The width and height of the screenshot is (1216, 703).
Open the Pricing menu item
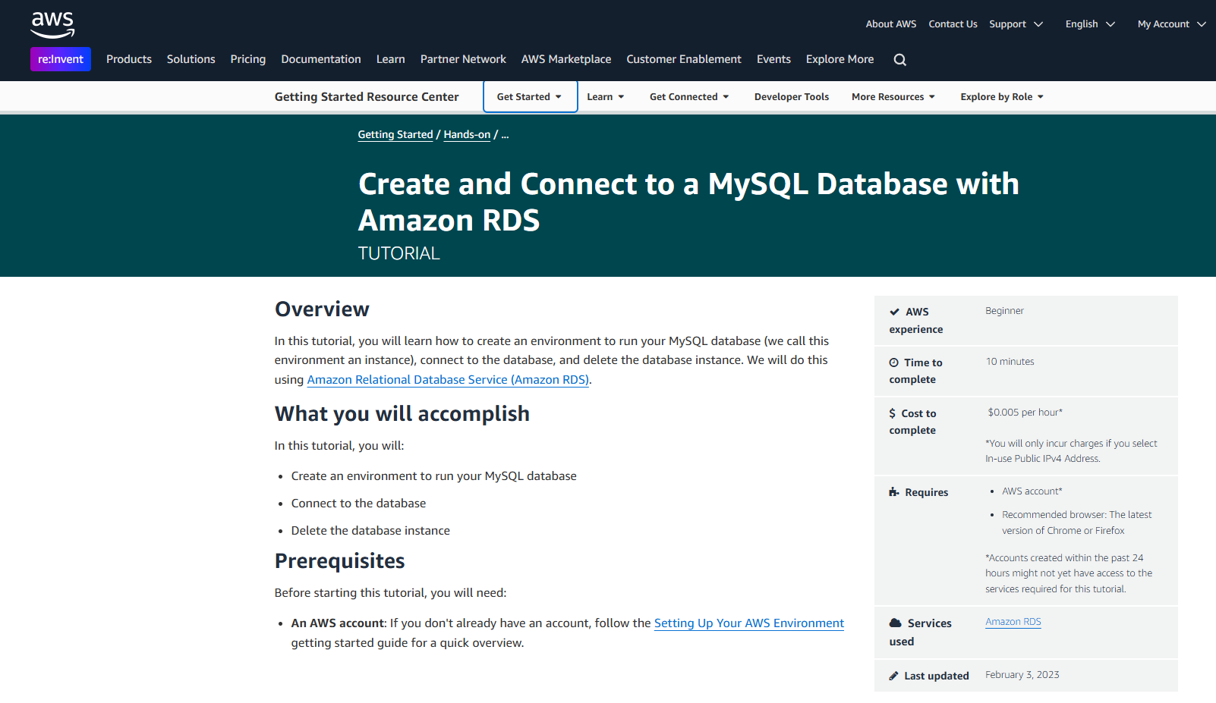point(248,59)
